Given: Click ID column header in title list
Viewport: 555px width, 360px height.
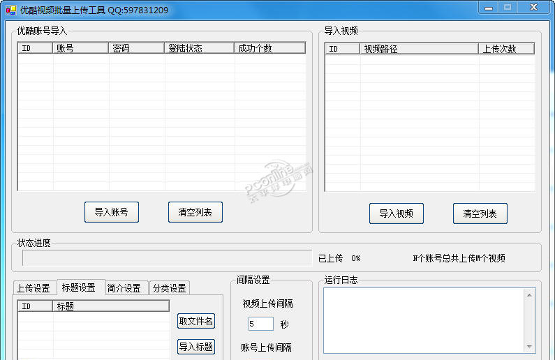Looking at the screenshot, I should point(35,306).
